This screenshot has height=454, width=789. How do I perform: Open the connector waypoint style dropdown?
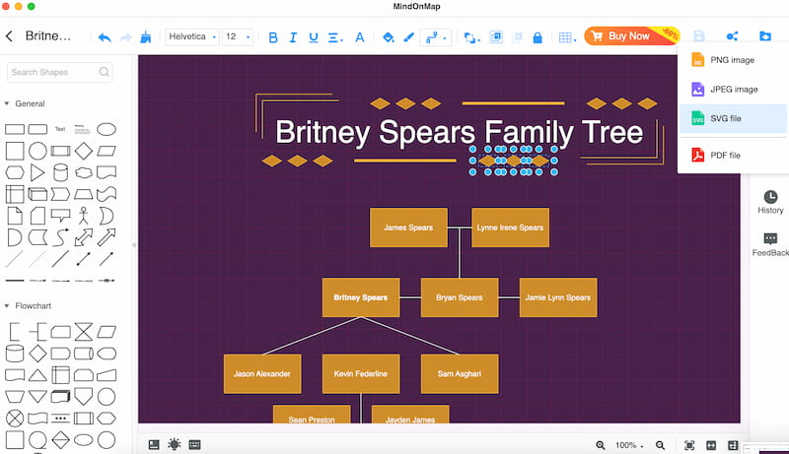click(436, 37)
